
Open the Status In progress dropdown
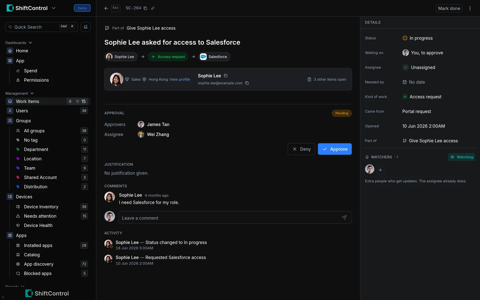point(418,38)
